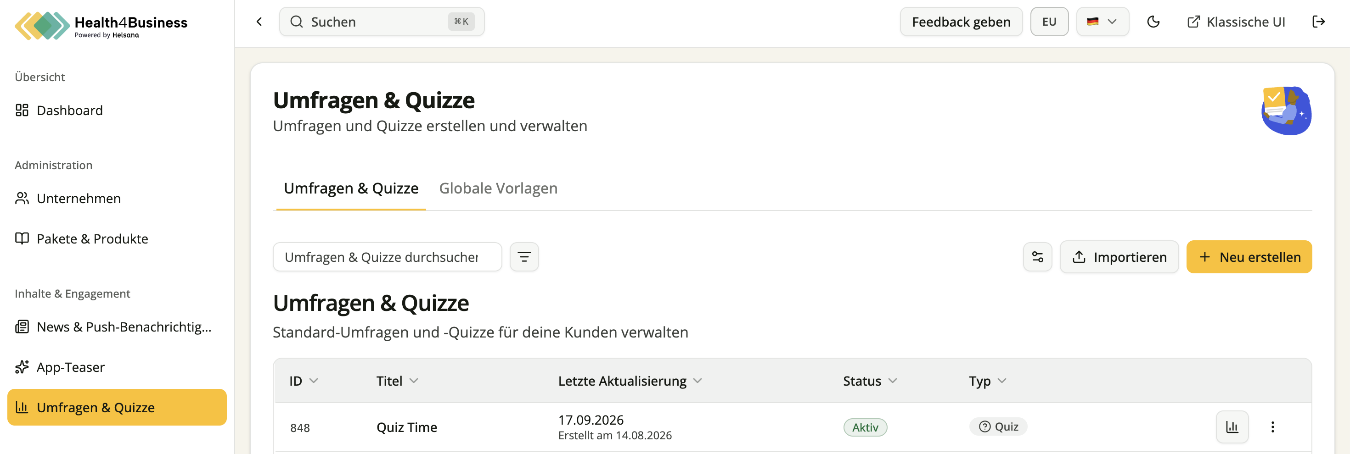The width and height of the screenshot is (1350, 454).
Task: Open column settings sliders icon
Action: pos(1037,257)
